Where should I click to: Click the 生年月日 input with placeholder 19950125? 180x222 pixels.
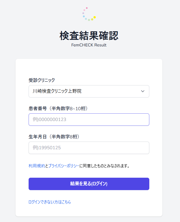click(89, 148)
